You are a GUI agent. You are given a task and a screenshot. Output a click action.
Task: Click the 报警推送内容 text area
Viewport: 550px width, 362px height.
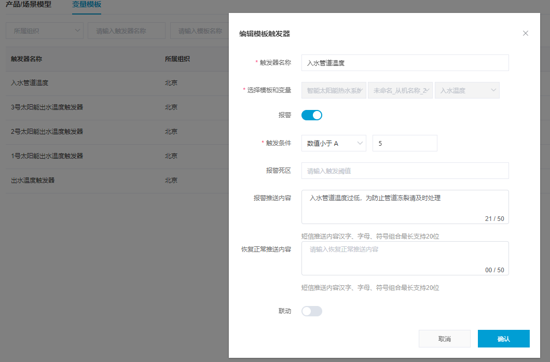[405, 206]
